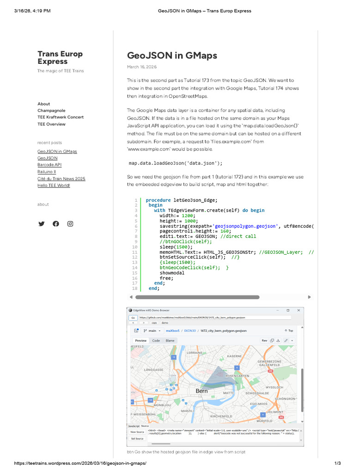
Task: Click the 'procedure letGeoJson_Edge;' code line
Action: pyautogui.click(x=181, y=200)
